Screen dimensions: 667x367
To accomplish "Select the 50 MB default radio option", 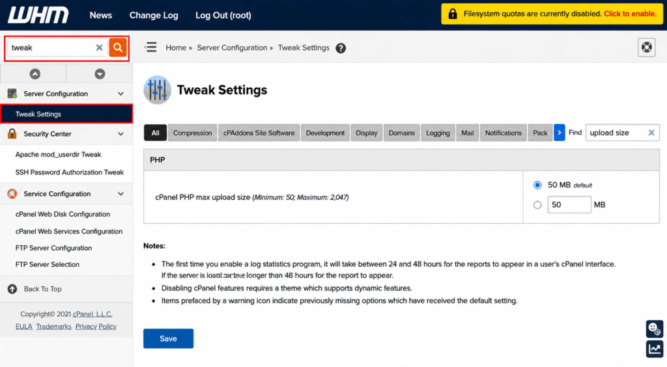I will pyautogui.click(x=537, y=185).
